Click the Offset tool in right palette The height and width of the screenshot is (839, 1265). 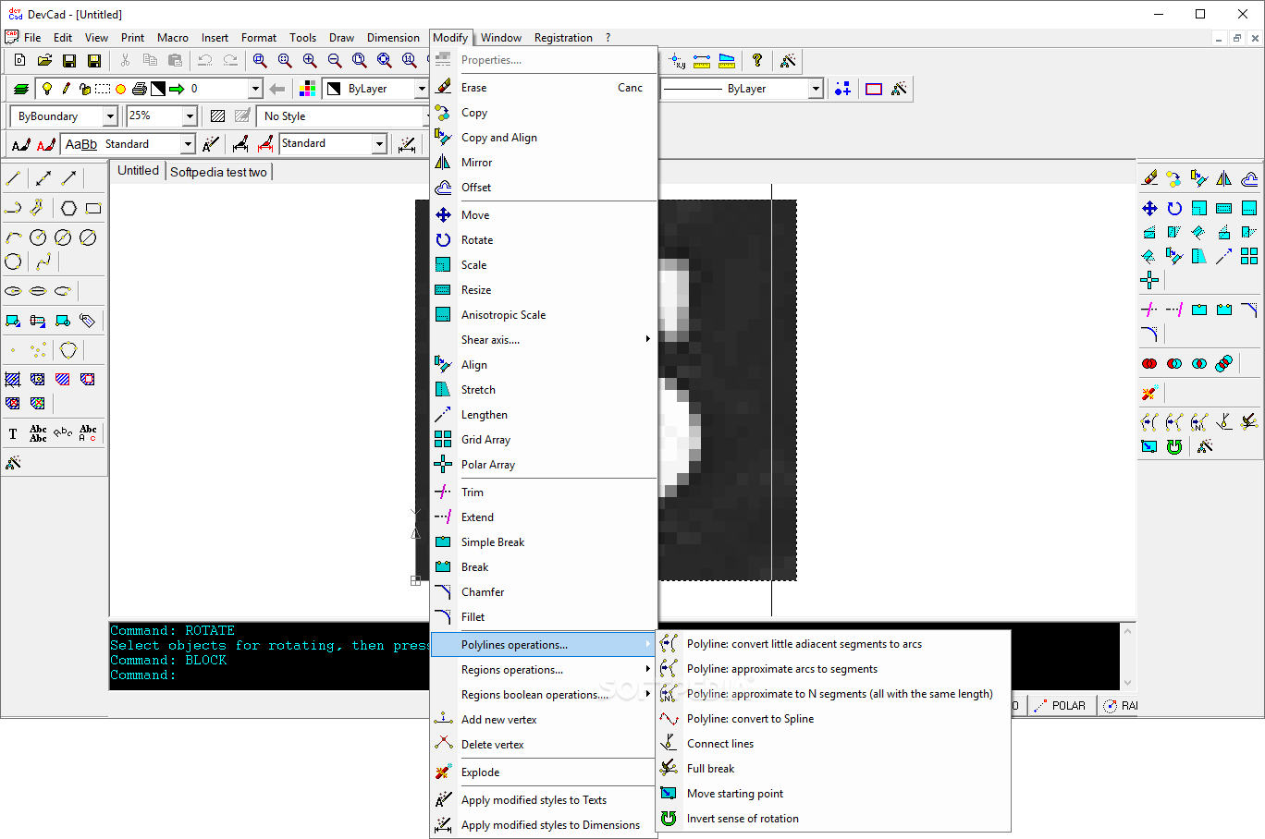[x=1249, y=178]
